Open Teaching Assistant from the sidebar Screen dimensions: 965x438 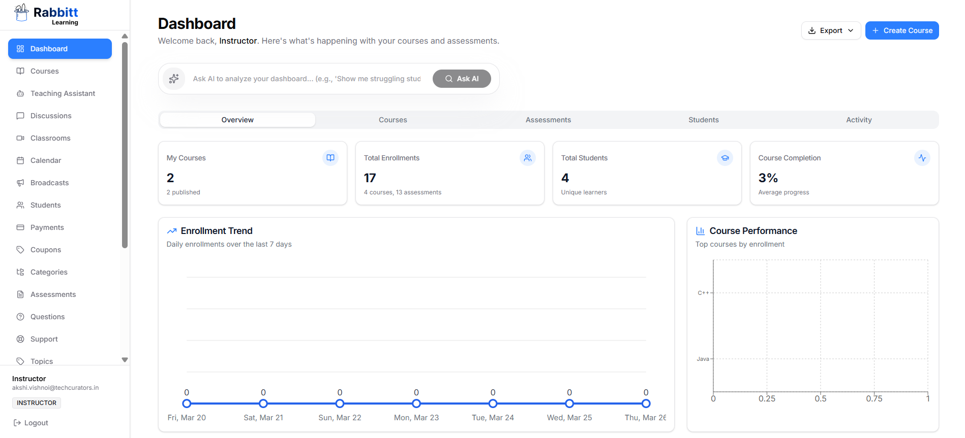tap(63, 93)
